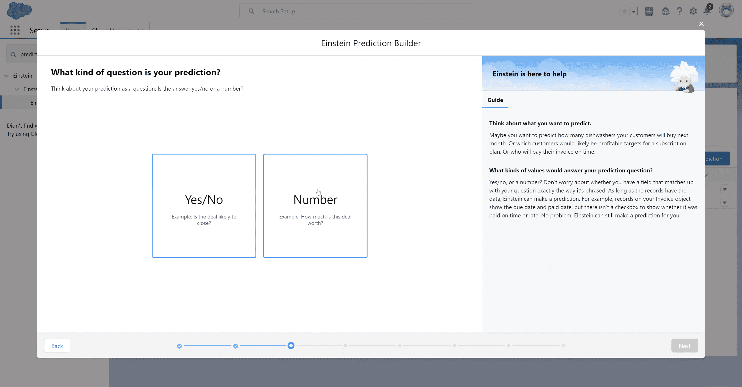Click the Back button
This screenshot has width=742, height=387.
pyautogui.click(x=57, y=346)
